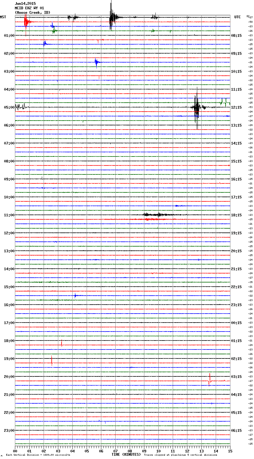
Task: Select the 02:00 MST hour label
Action: coord(9,54)
